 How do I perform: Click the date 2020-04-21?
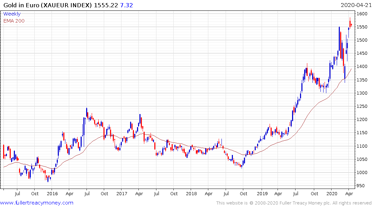tap(356, 5)
